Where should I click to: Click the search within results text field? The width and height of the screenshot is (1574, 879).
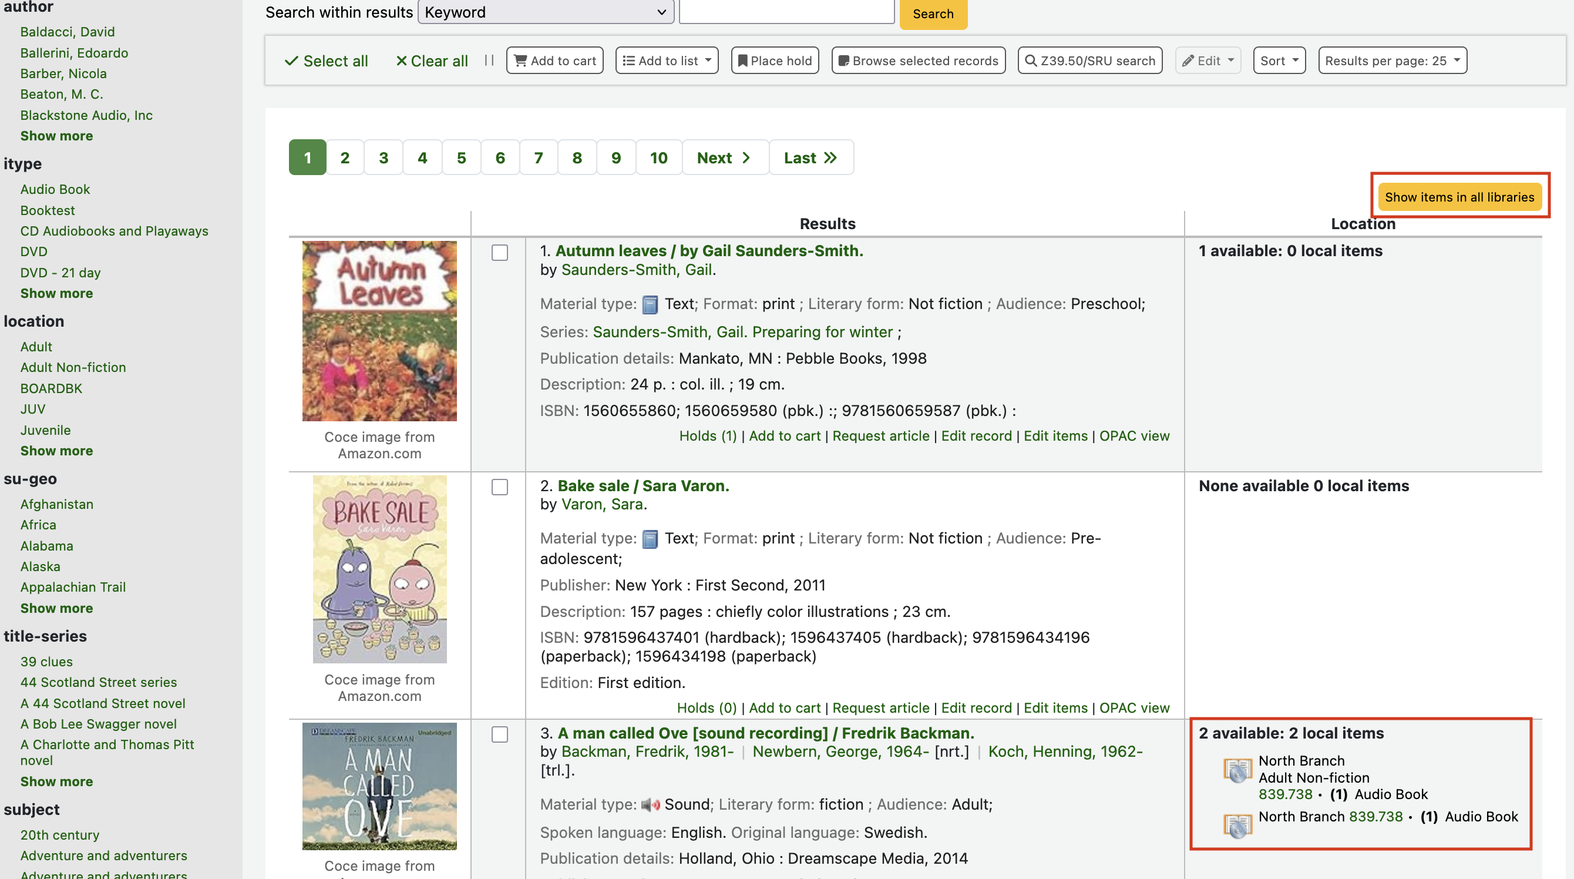tap(786, 11)
